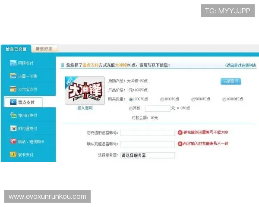Screen dimensions: 259x207
Task: Select the 3000FC点 radio option
Action: pos(162,99)
